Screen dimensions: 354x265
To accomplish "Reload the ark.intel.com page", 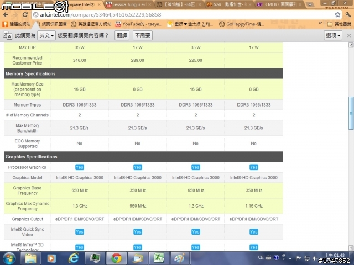I will click(x=25, y=15).
